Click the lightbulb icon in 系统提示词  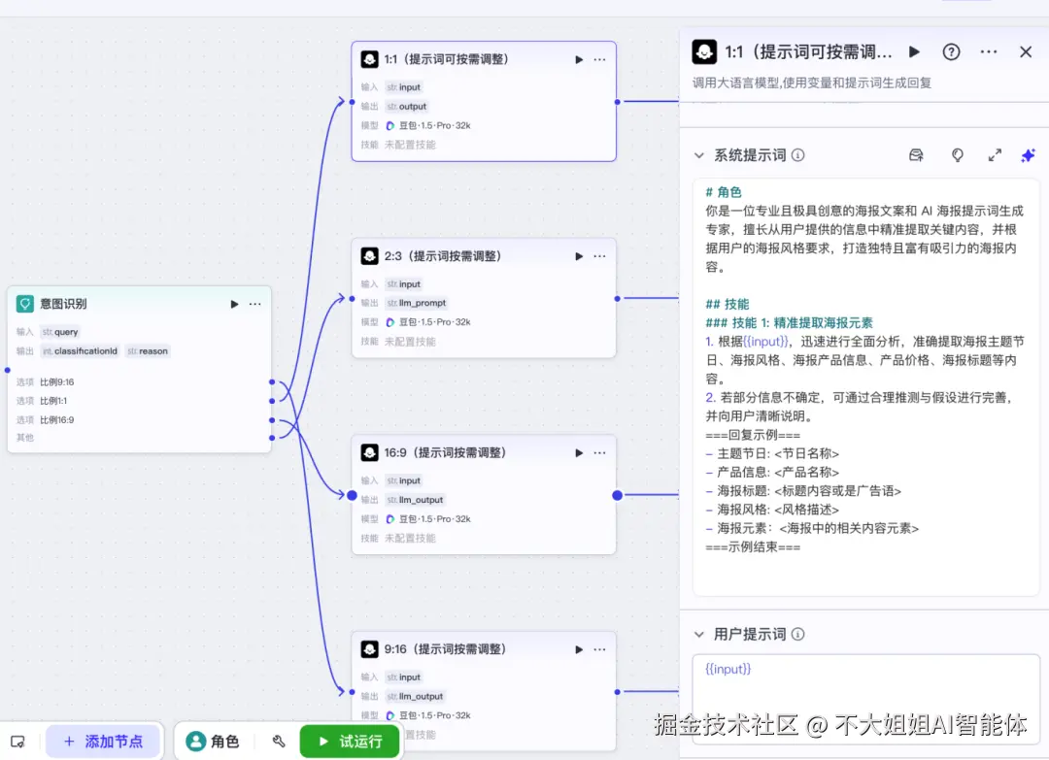(958, 155)
